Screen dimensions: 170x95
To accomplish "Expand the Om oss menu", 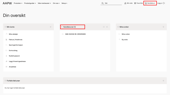I will point(56,3).
